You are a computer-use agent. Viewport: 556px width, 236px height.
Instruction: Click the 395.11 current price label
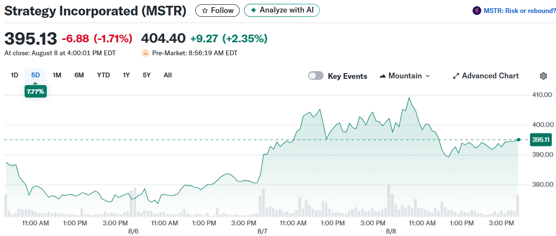[x=541, y=140]
